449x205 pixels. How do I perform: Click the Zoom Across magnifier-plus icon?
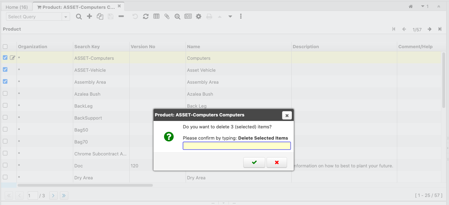tap(177, 17)
